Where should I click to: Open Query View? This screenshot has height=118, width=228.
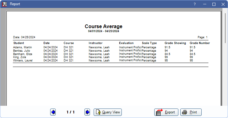coord(108,112)
